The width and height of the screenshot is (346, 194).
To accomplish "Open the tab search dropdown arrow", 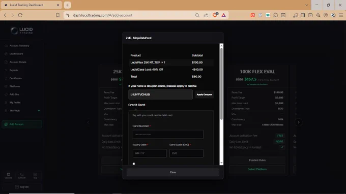I will (306, 5).
